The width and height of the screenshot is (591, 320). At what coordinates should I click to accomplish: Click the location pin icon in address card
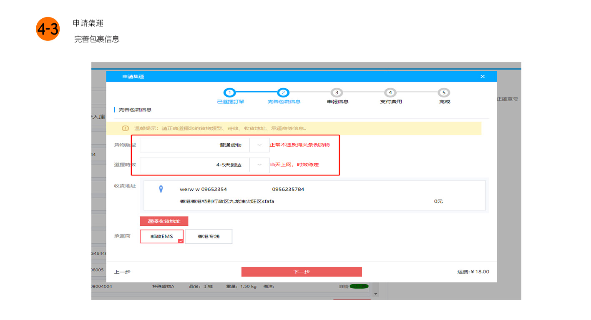point(161,190)
